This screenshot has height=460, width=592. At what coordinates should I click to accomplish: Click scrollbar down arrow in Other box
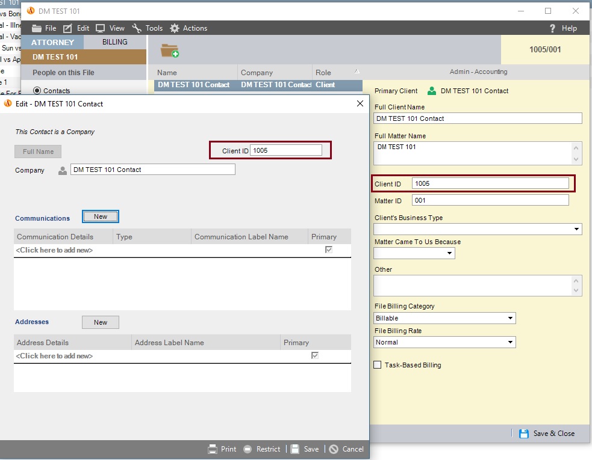coord(576,290)
